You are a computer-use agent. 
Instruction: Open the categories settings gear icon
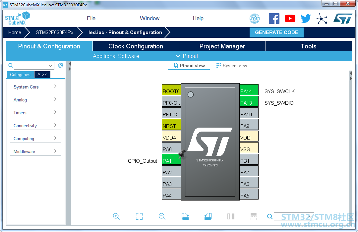point(61,65)
